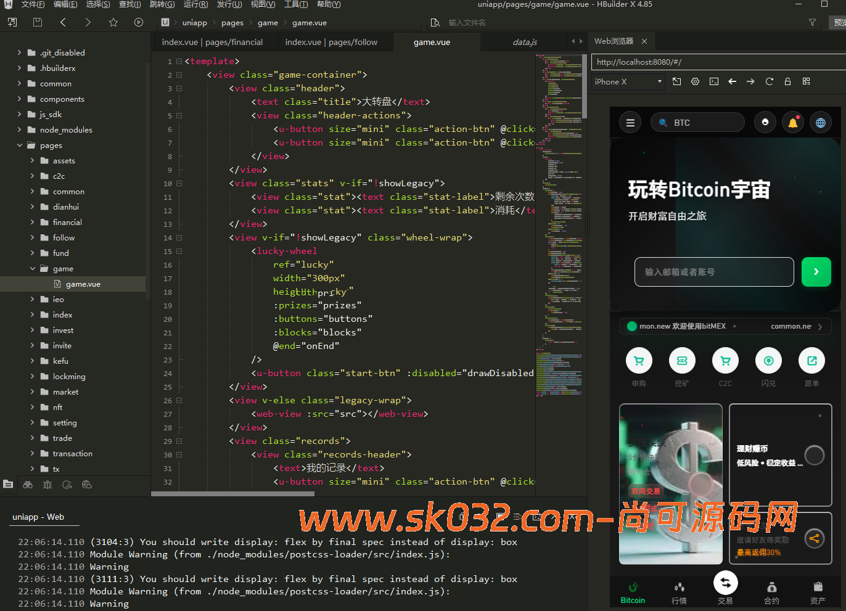Toggle the lock icon in browser toolbar
This screenshot has width=846, height=611.
click(787, 81)
